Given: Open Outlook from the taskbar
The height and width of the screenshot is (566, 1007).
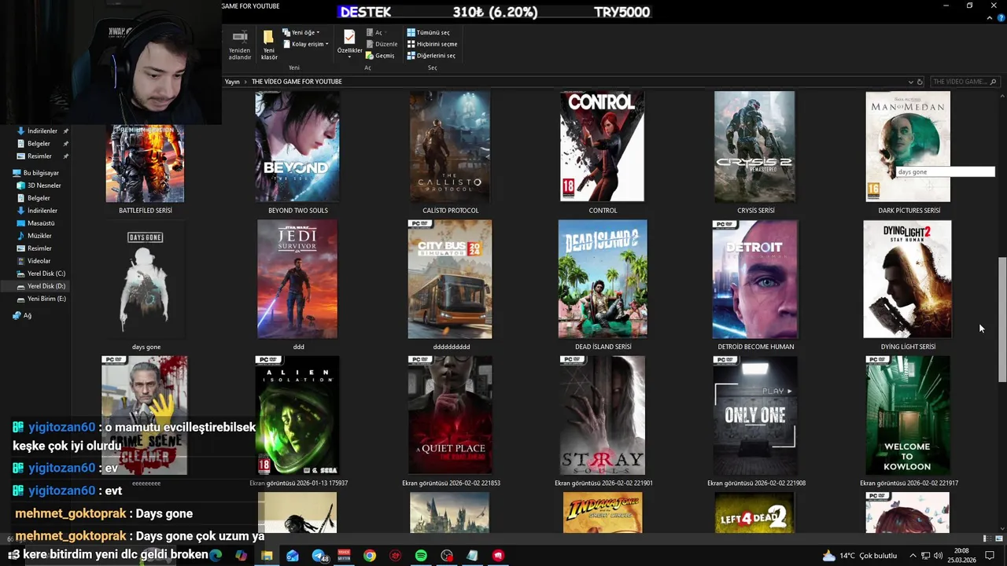Looking at the screenshot, I should click(x=293, y=556).
